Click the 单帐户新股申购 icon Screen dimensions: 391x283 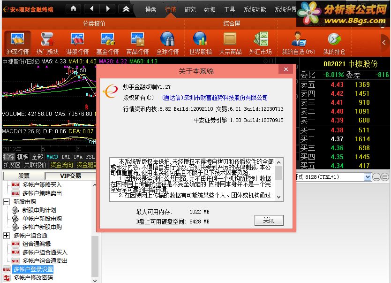[x=15, y=219]
